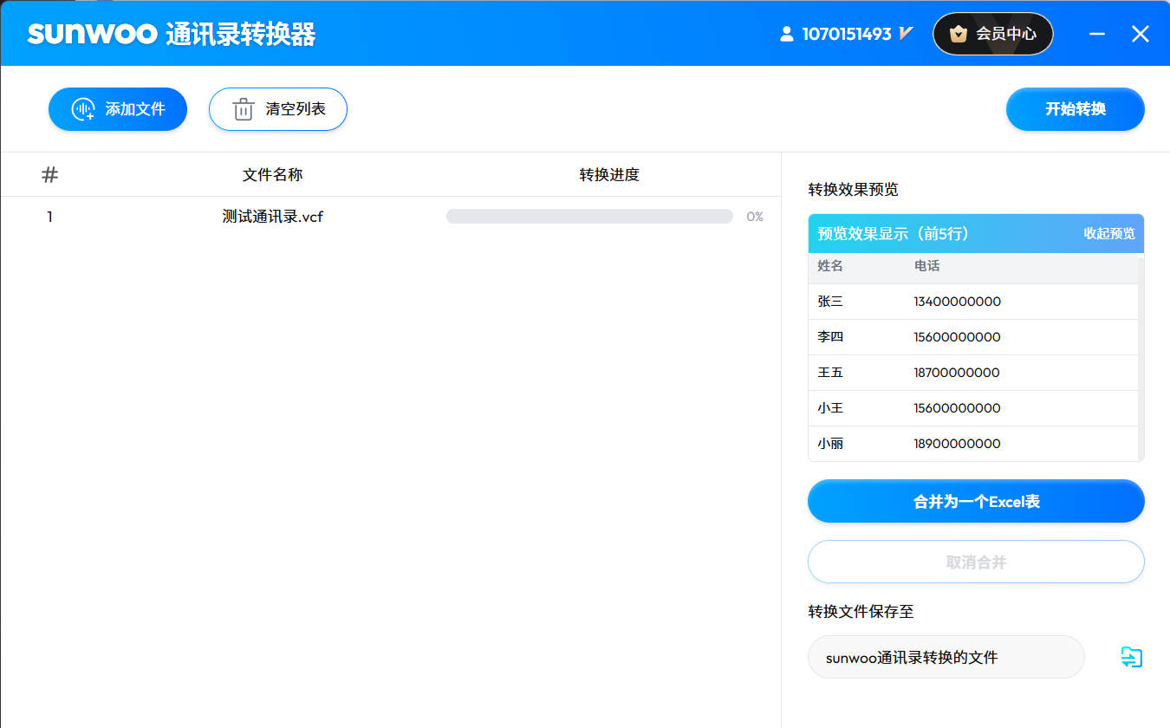The height and width of the screenshot is (728, 1170).
Task: Select the name 李四 in preview
Action: [x=830, y=337]
